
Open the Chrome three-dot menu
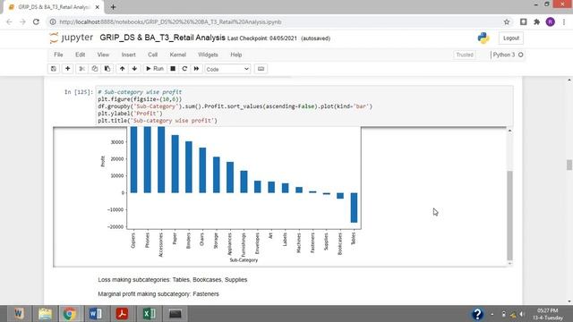pos(564,21)
